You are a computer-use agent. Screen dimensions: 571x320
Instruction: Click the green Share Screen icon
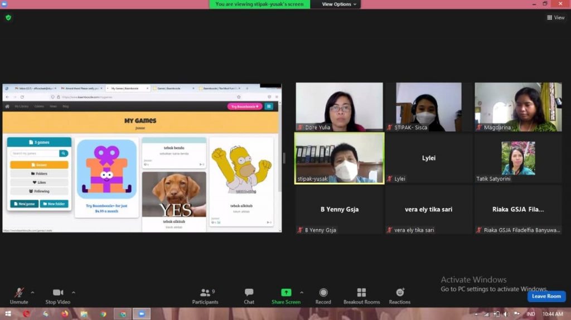tap(286, 292)
